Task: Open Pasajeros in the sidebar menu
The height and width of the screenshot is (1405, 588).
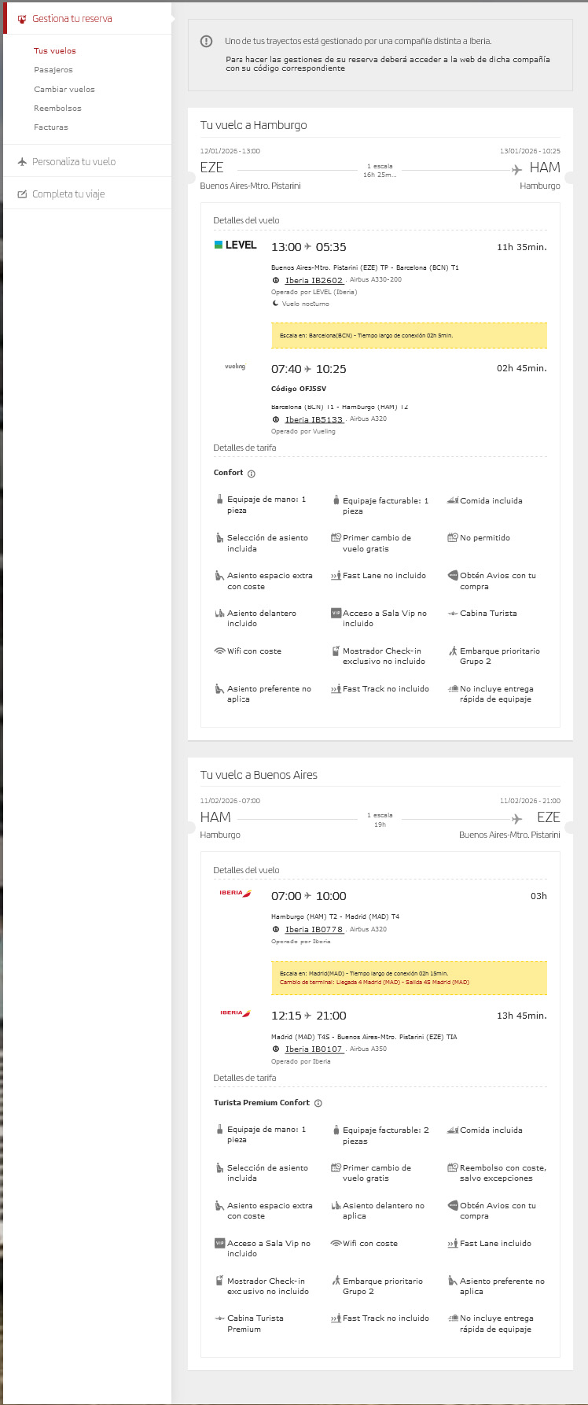Action: pyautogui.click(x=53, y=70)
